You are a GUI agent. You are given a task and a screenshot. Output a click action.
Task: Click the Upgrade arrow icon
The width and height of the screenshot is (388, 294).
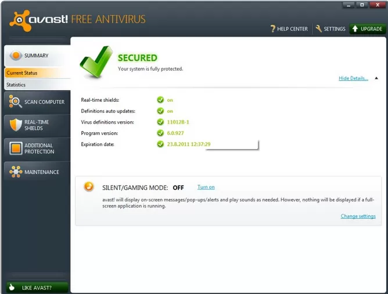(355, 29)
